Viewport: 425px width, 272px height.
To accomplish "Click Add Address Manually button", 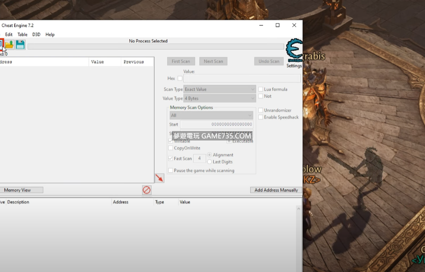I will [276, 190].
